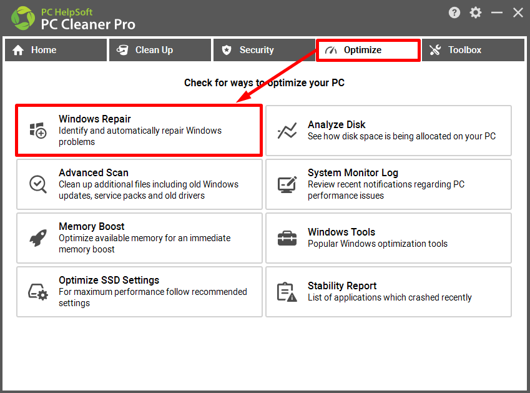
Task: Click the Memory Boost rocket icon
Action: click(38, 238)
